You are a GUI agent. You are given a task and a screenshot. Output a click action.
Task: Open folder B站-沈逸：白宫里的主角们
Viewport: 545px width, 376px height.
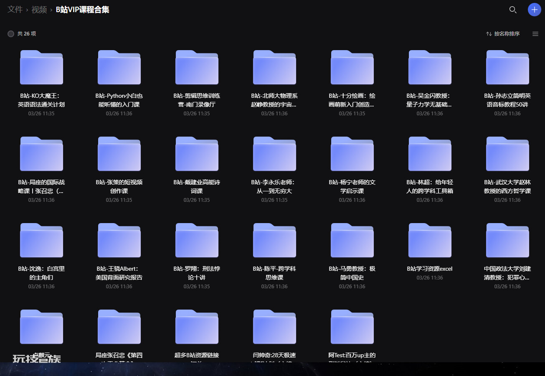point(41,240)
